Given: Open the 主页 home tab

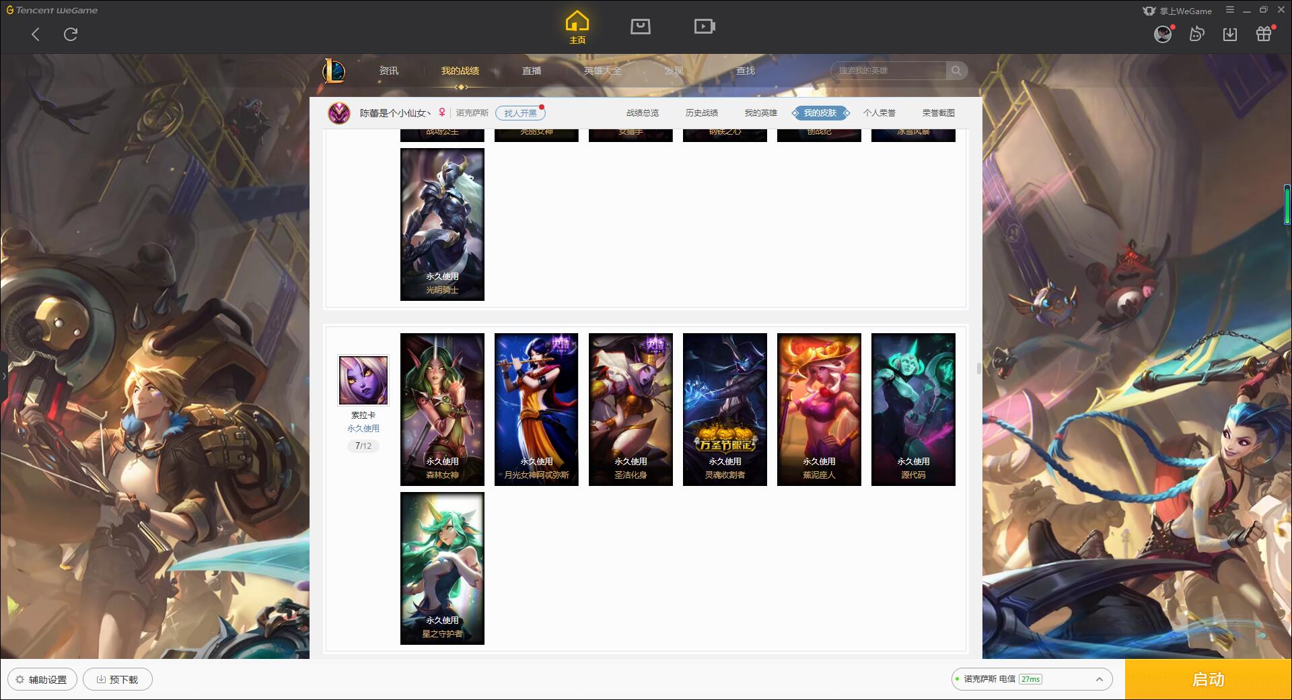Looking at the screenshot, I should pyautogui.click(x=577, y=28).
